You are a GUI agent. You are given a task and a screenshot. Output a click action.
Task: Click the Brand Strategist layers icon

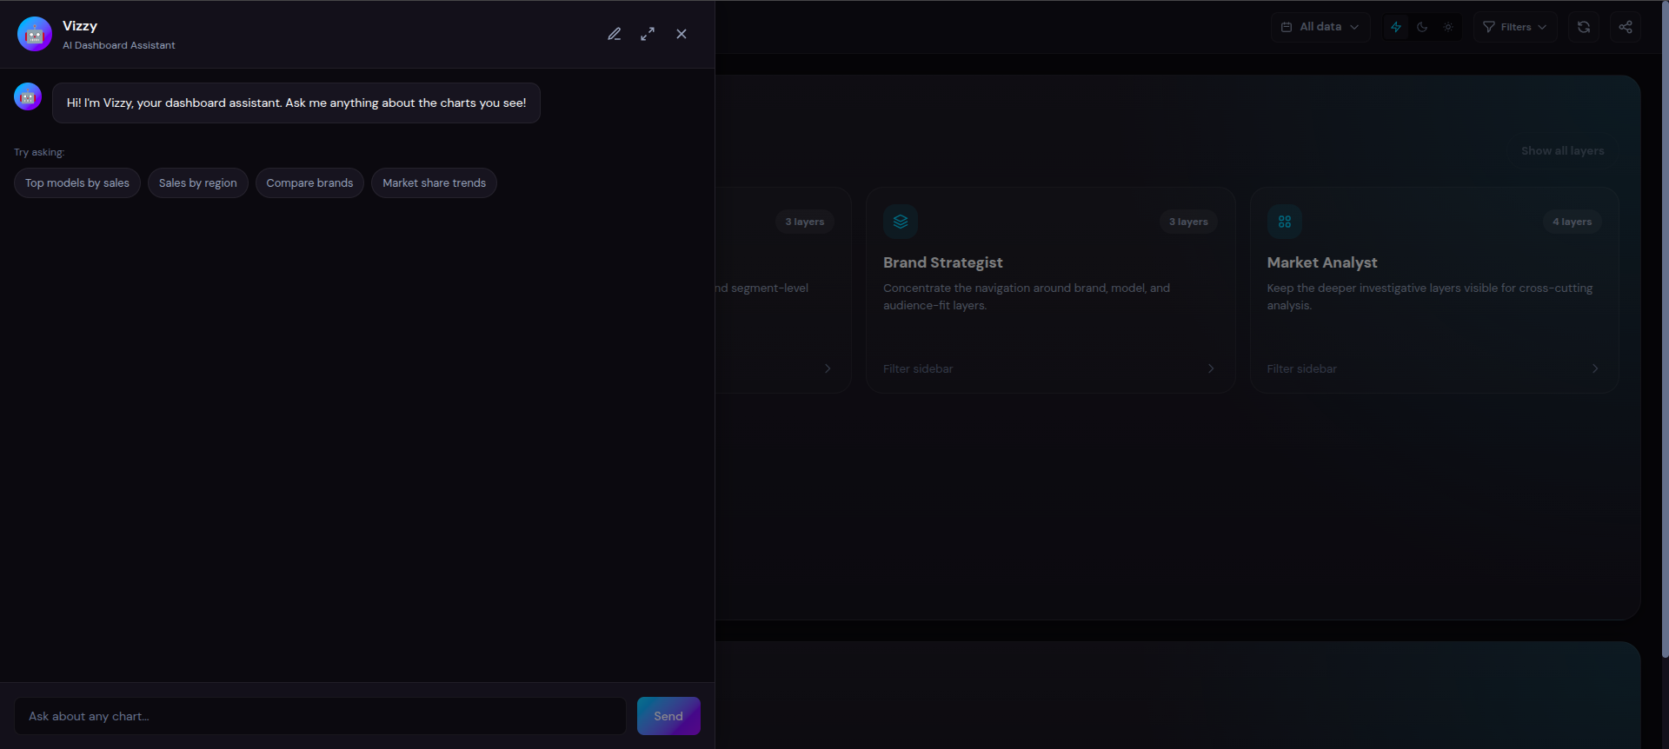click(x=901, y=222)
